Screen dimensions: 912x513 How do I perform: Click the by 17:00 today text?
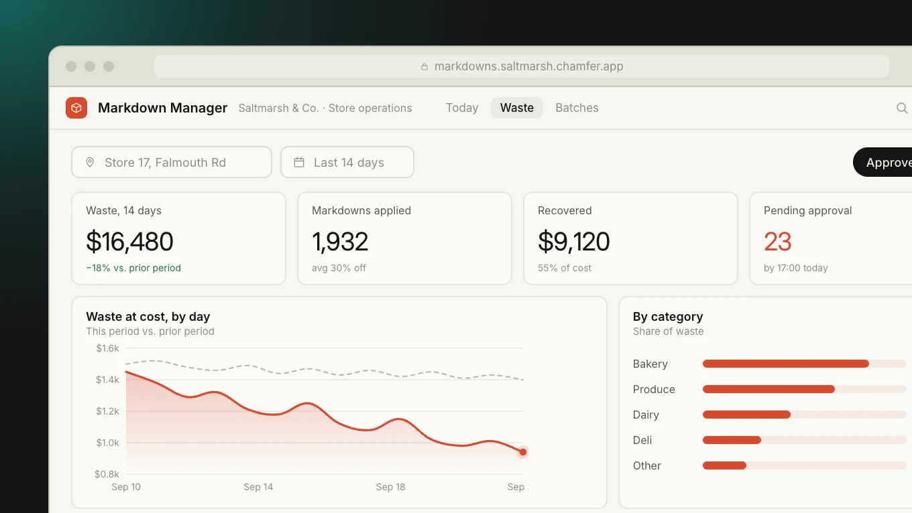pos(796,268)
